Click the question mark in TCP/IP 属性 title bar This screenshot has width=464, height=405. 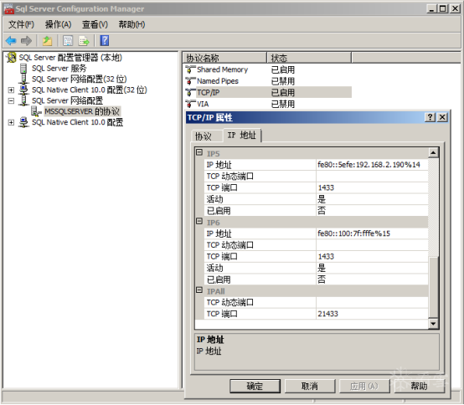point(430,117)
